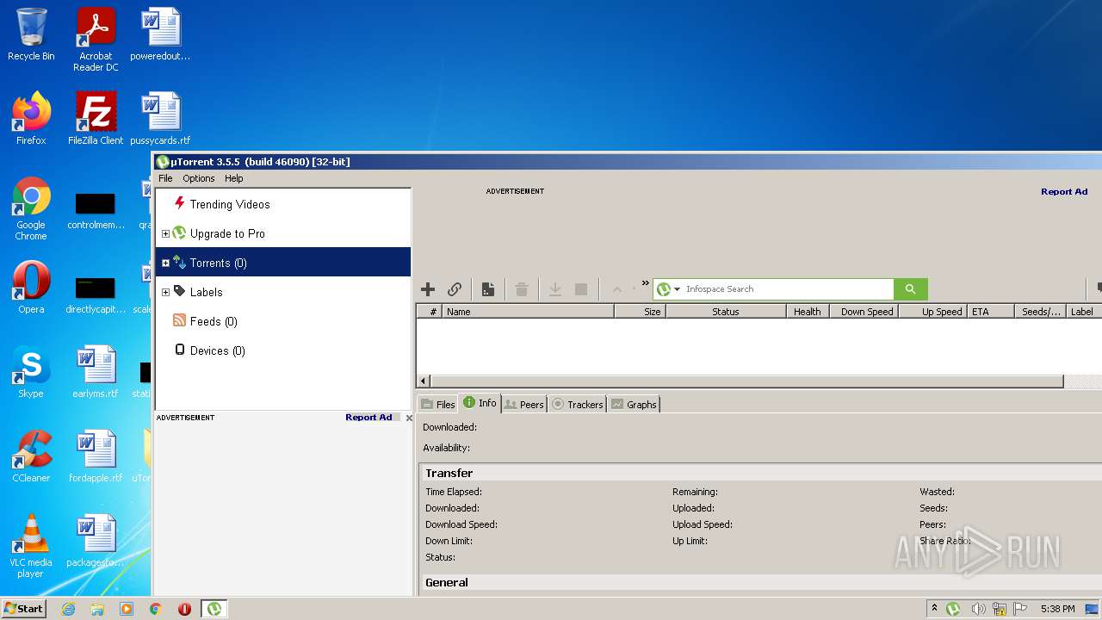The height and width of the screenshot is (620, 1102).
Task: Open Opera desktop icon
Action: pyautogui.click(x=31, y=288)
